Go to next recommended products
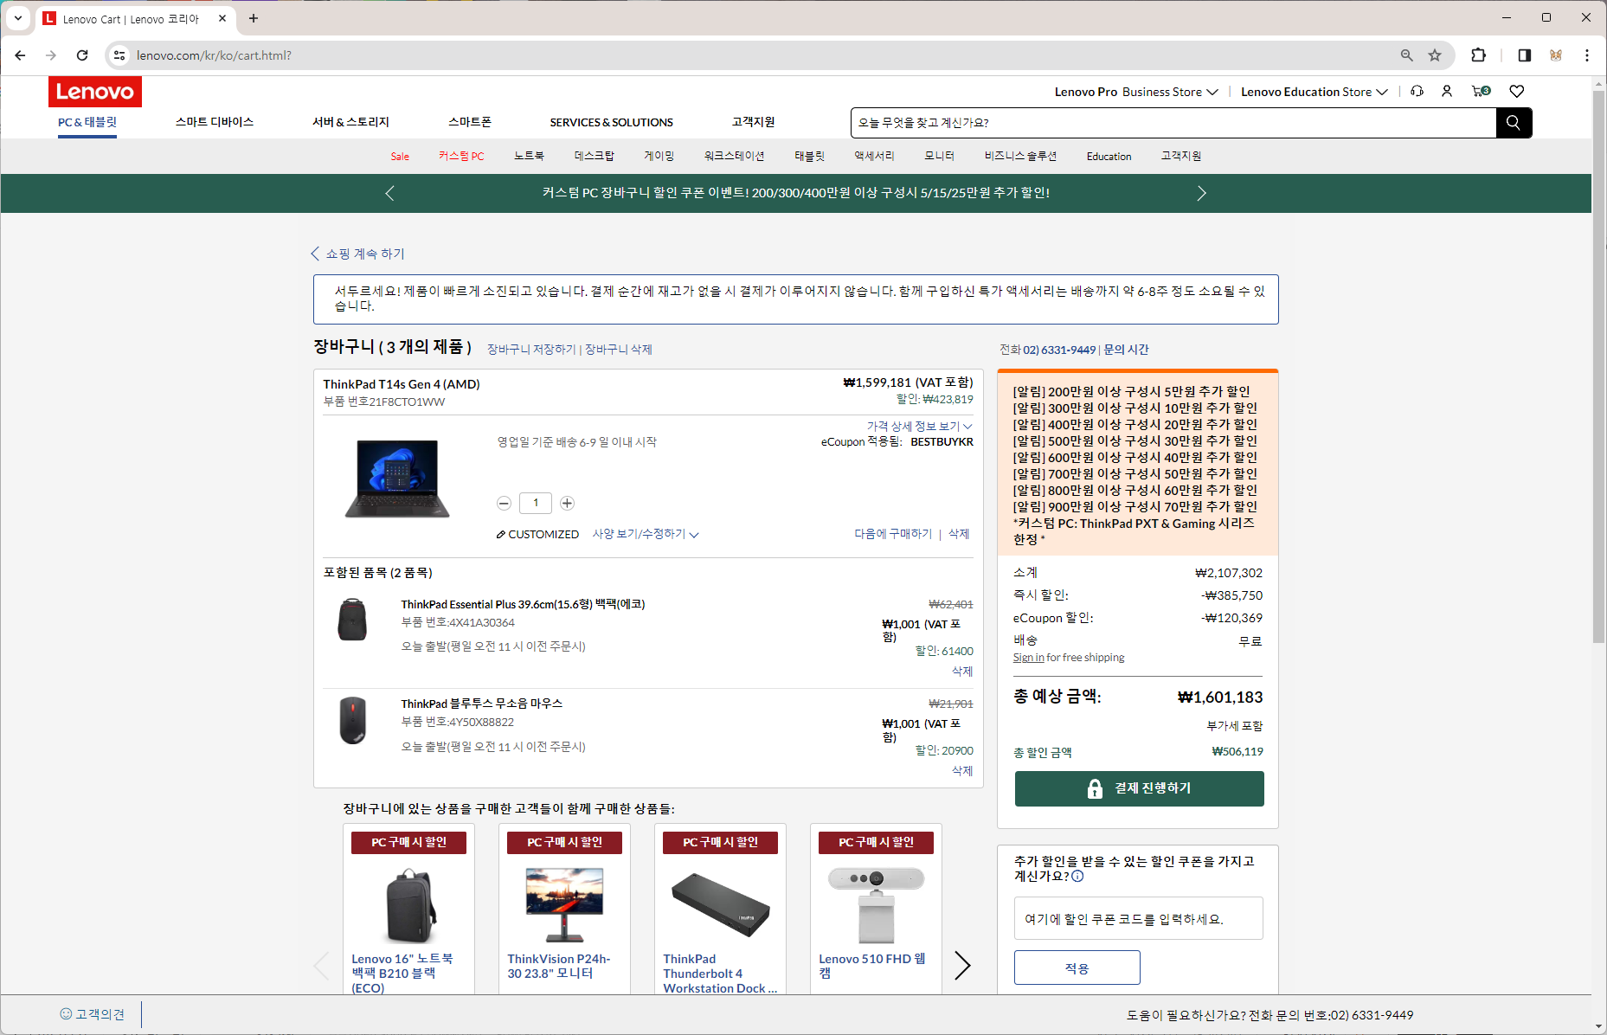1607x1035 pixels. click(x=962, y=965)
